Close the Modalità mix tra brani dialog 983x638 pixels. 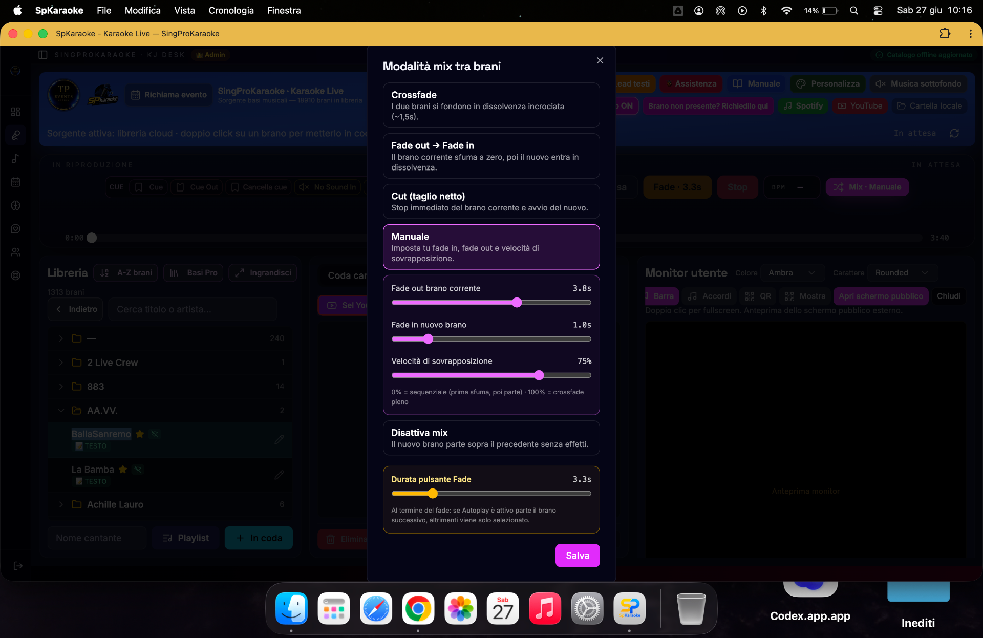600,60
